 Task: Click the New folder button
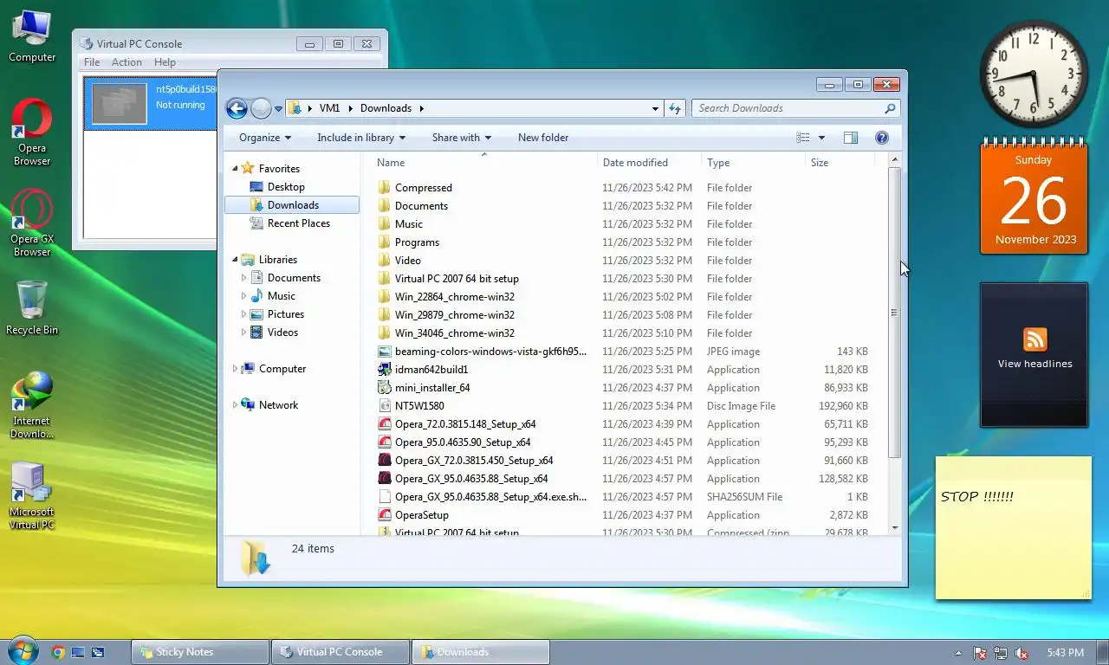click(x=543, y=138)
